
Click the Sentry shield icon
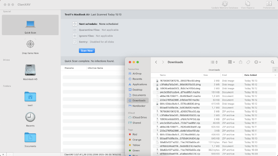75,42
